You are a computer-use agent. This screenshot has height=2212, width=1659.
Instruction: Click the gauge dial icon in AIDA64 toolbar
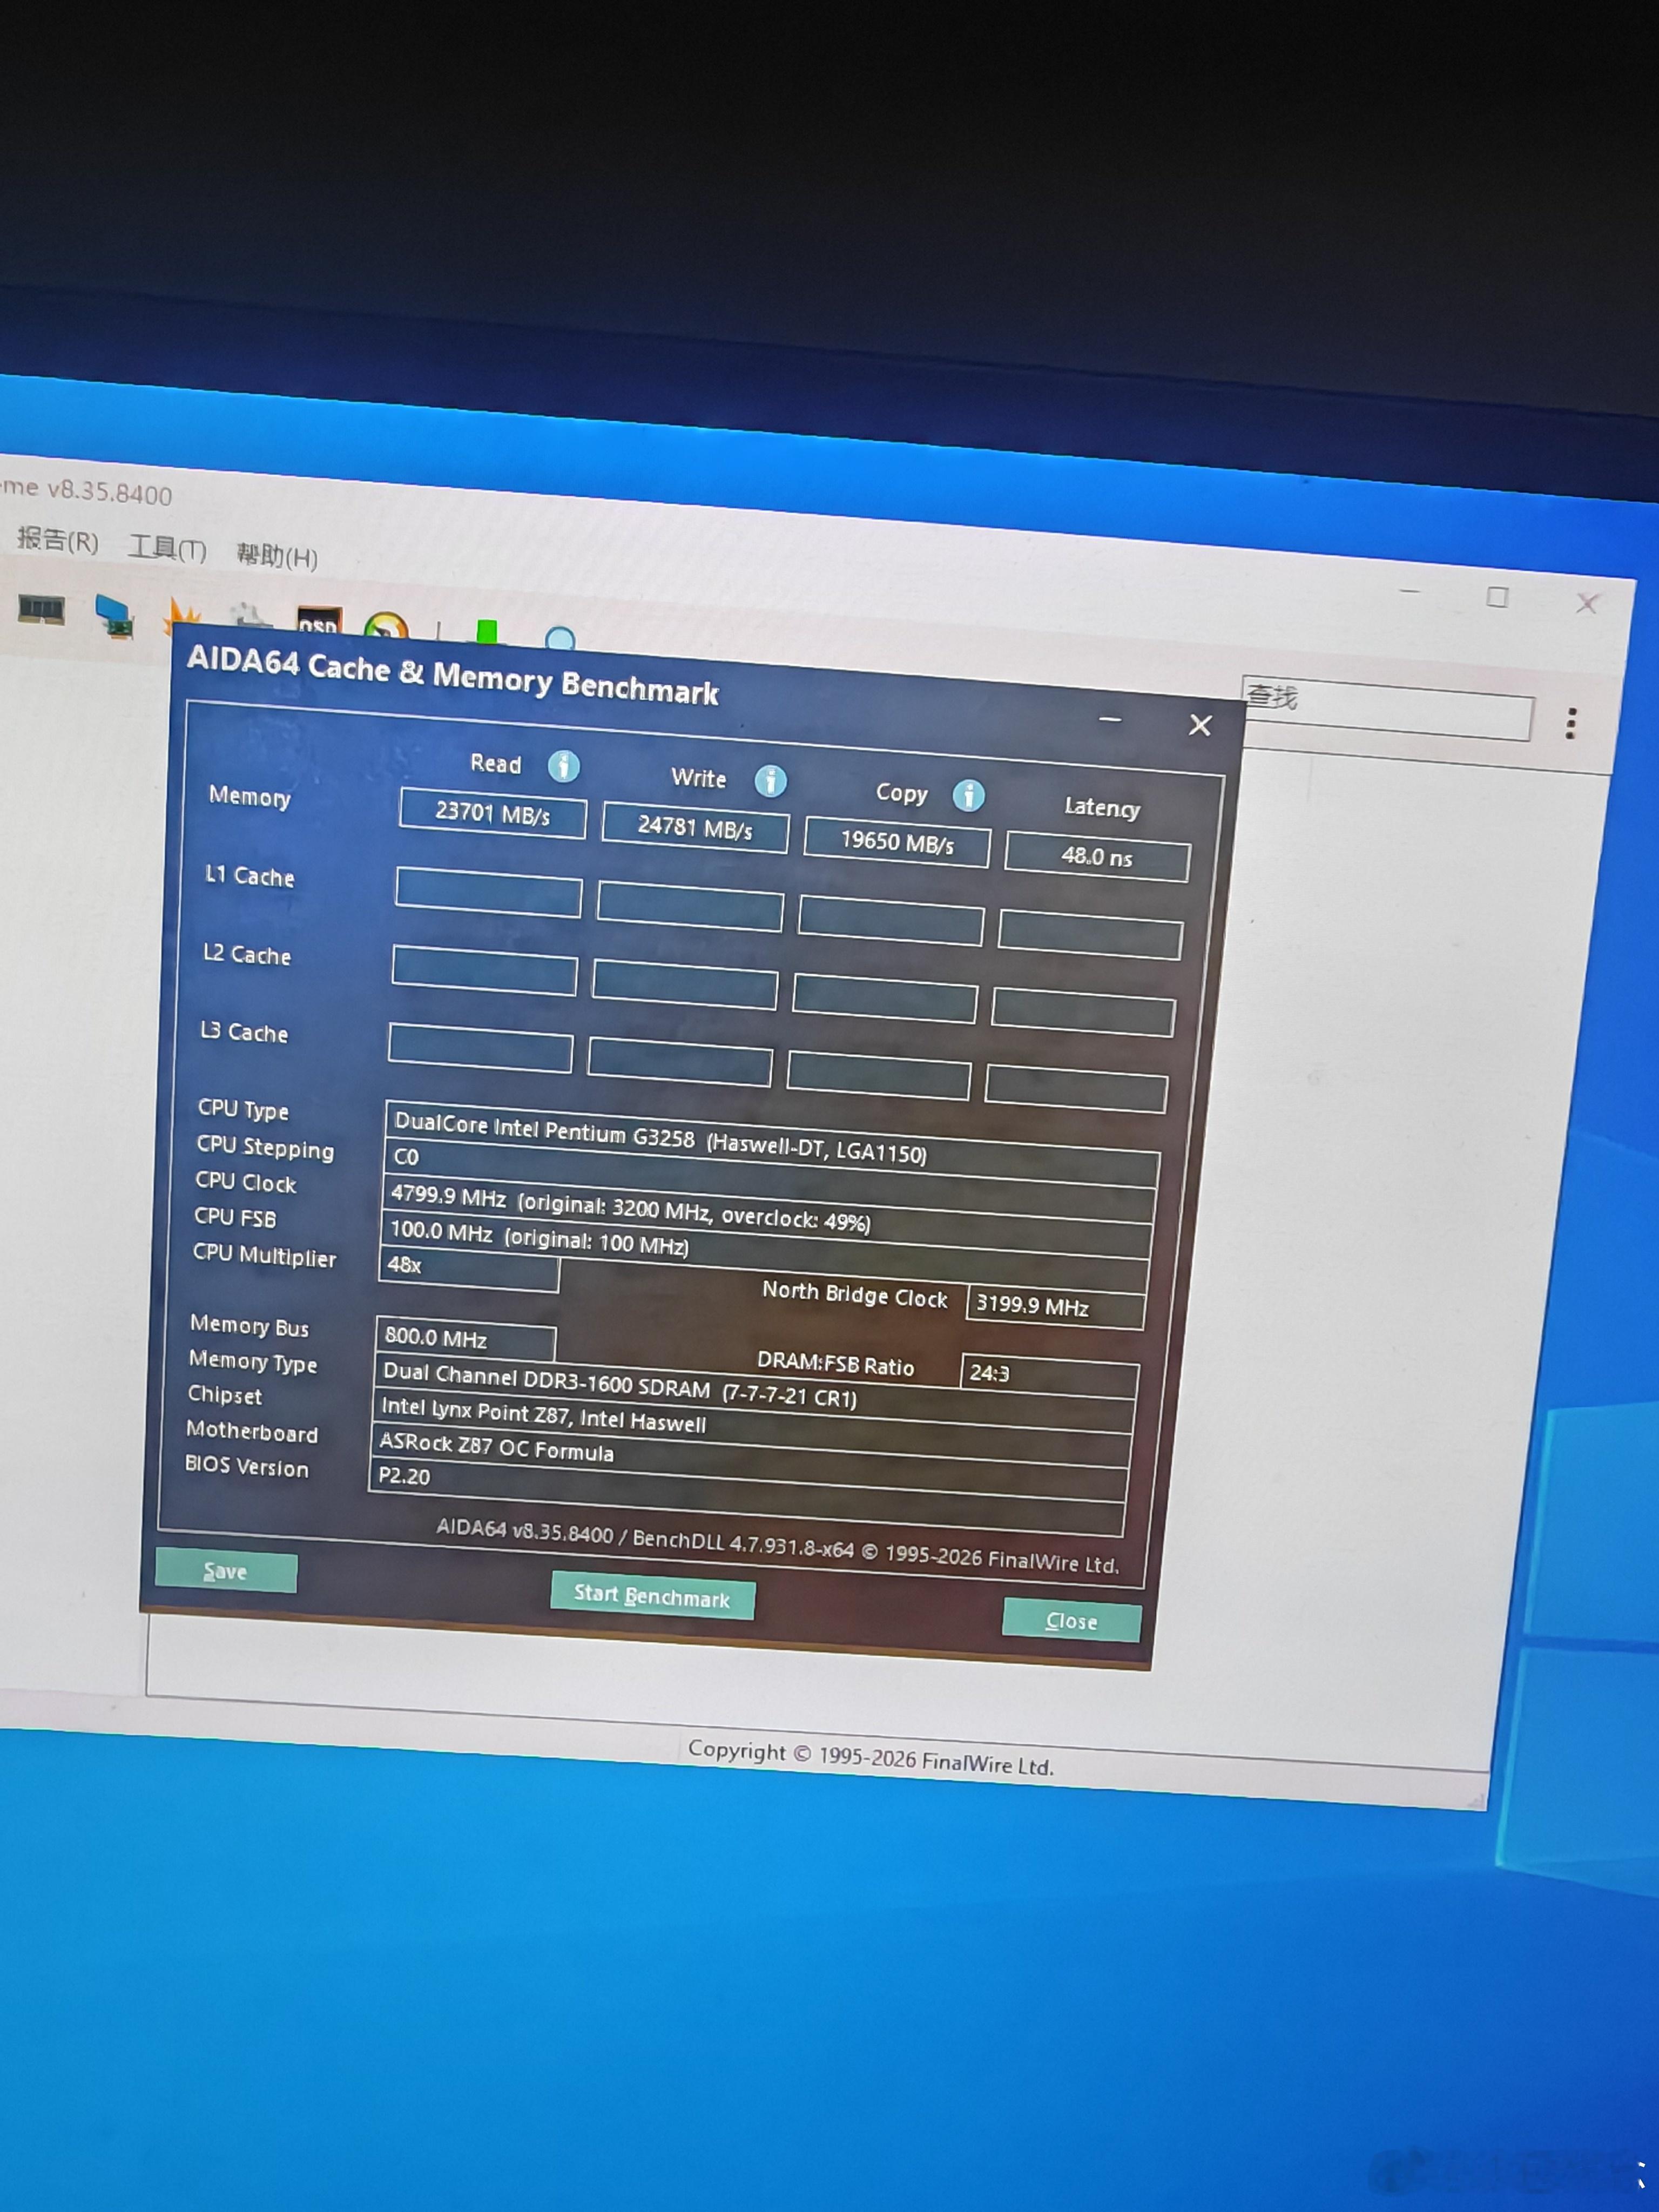pyautogui.click(x=385, y=626)
